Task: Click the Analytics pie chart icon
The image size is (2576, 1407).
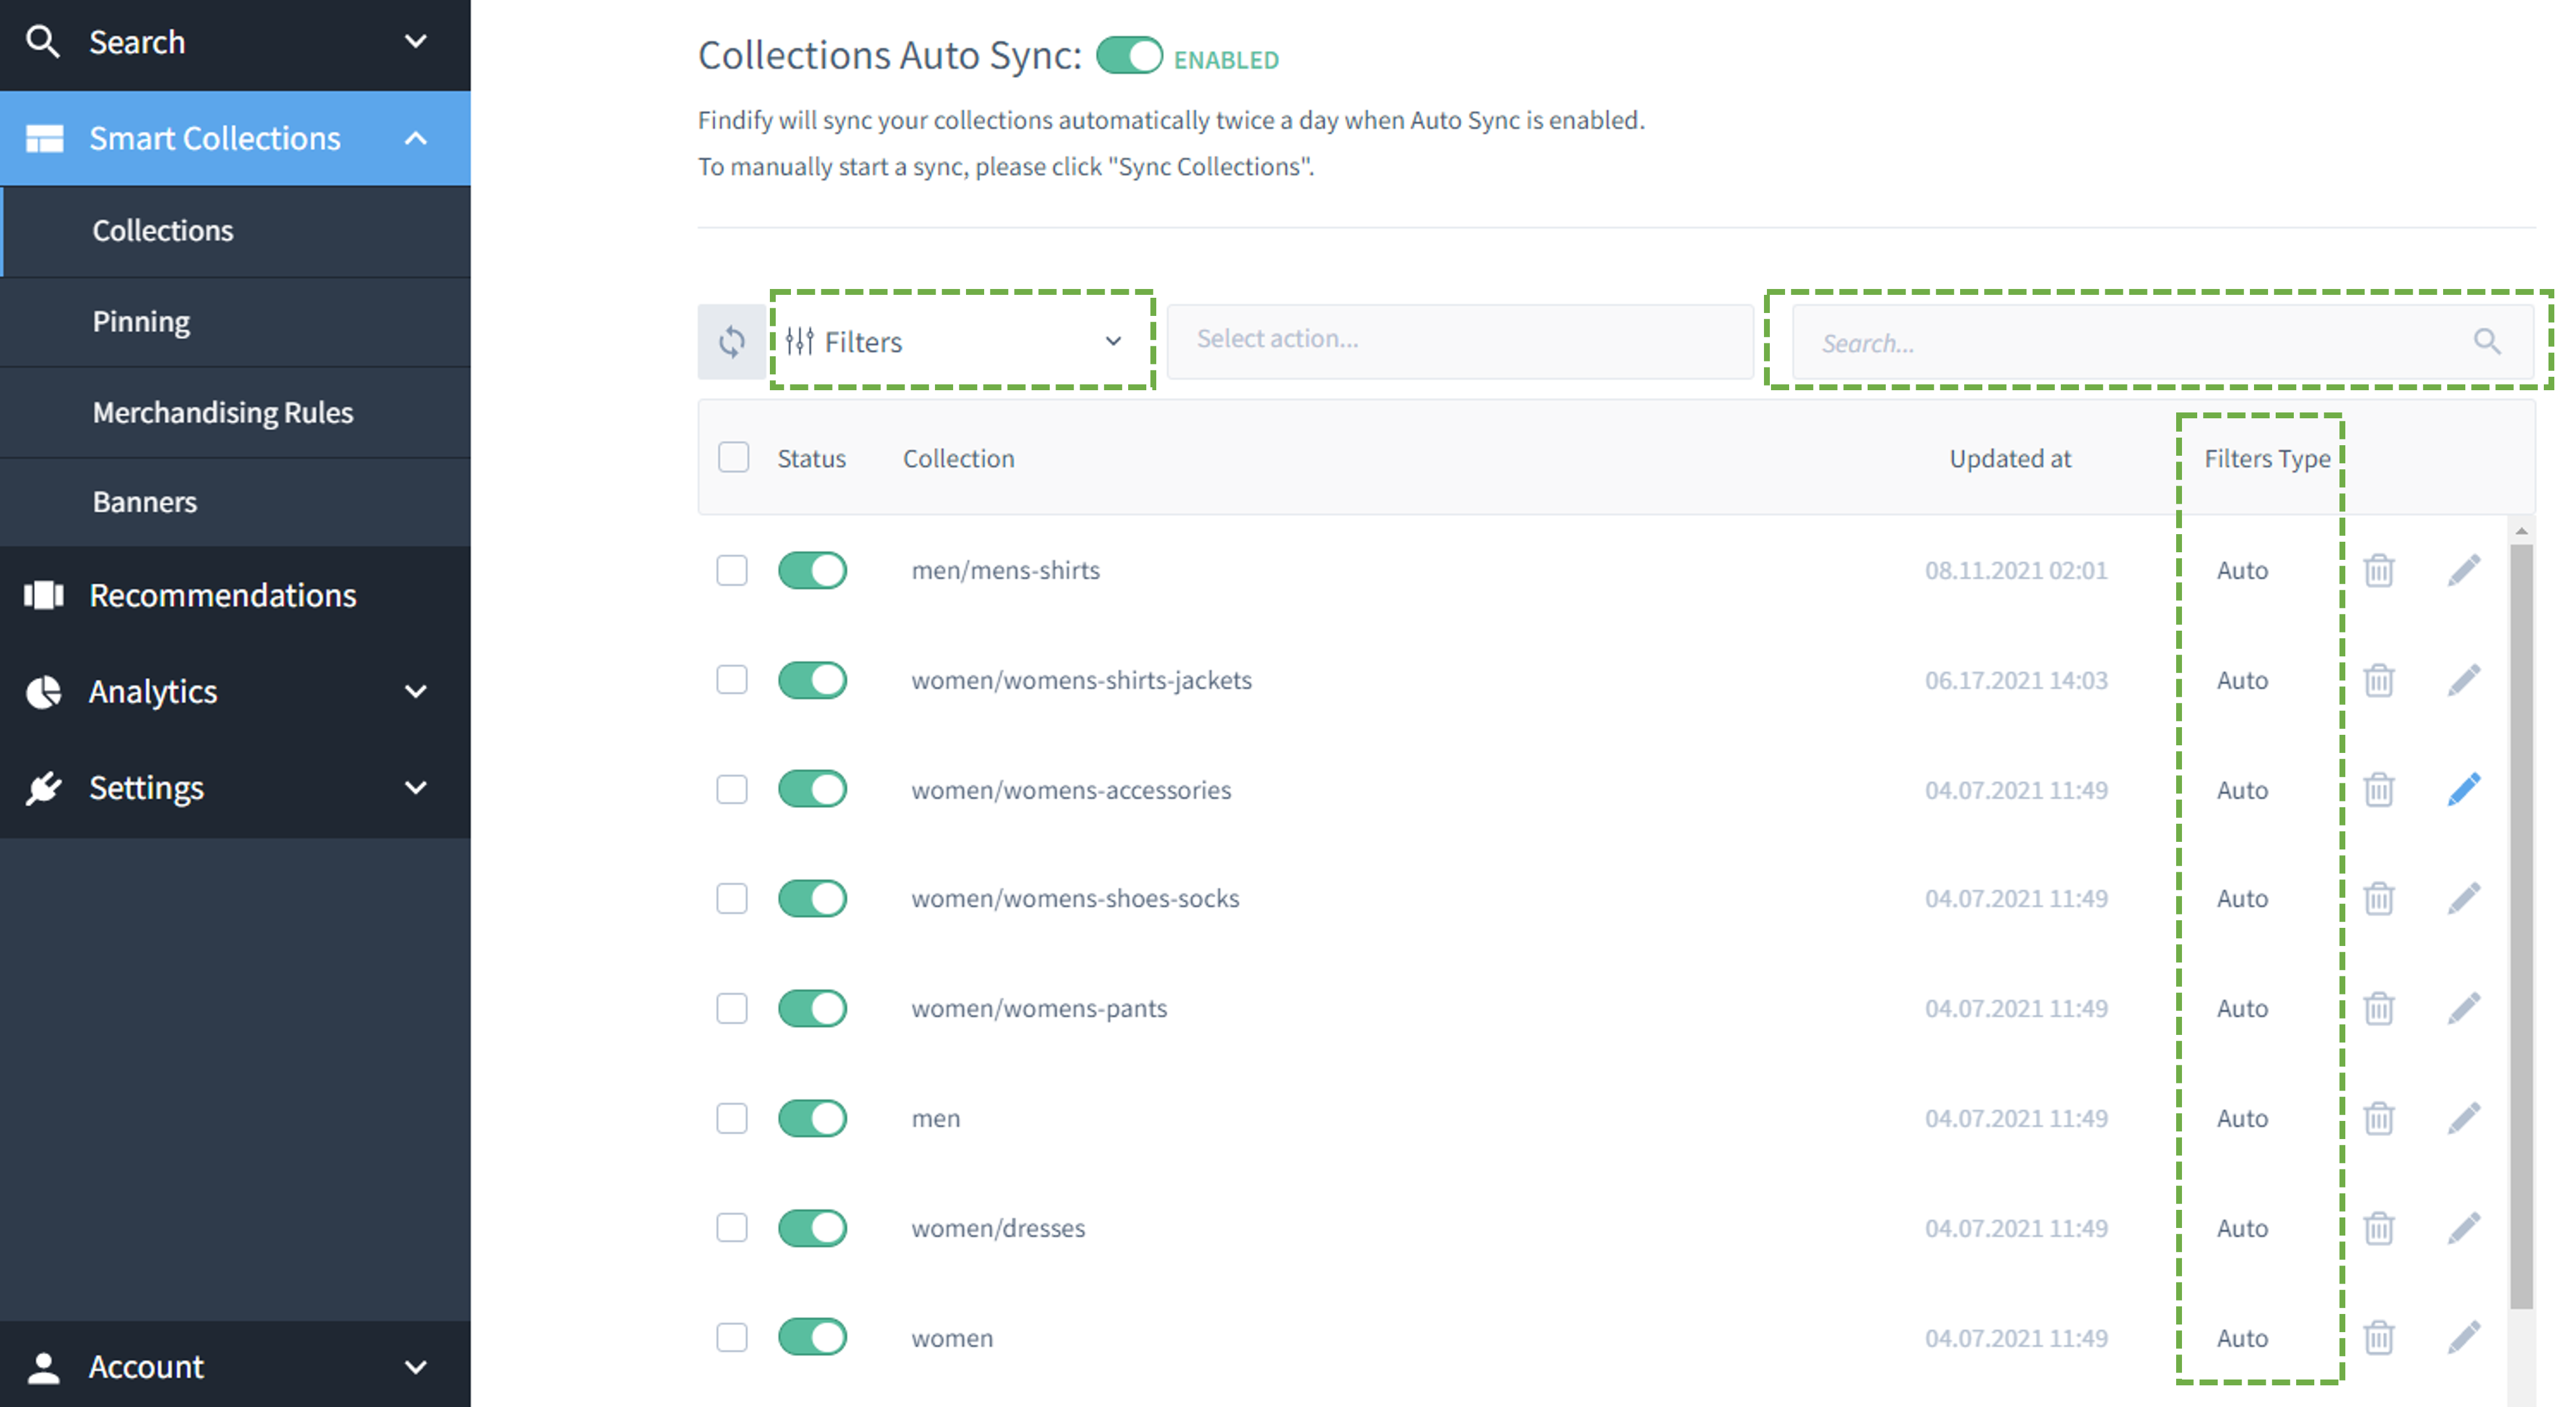Action: (44, 692)
